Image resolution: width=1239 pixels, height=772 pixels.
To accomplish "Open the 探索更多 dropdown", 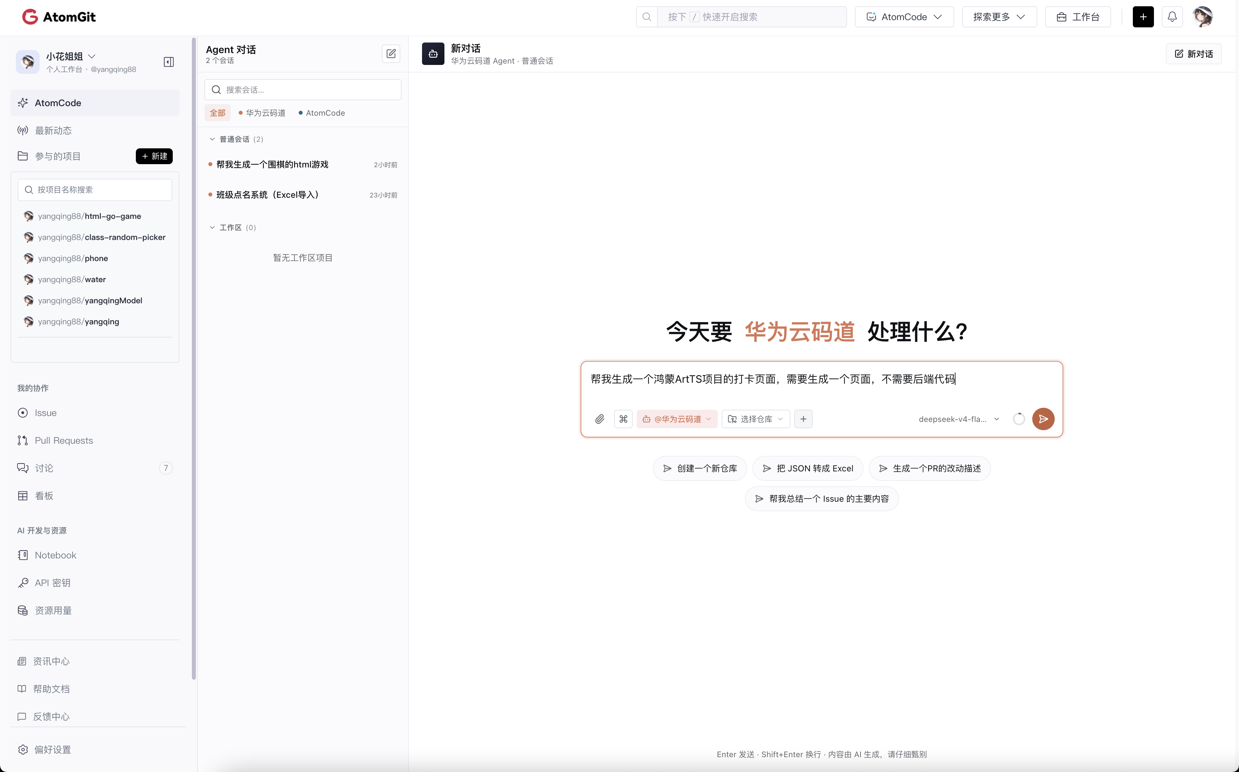I will pos(999,17).
